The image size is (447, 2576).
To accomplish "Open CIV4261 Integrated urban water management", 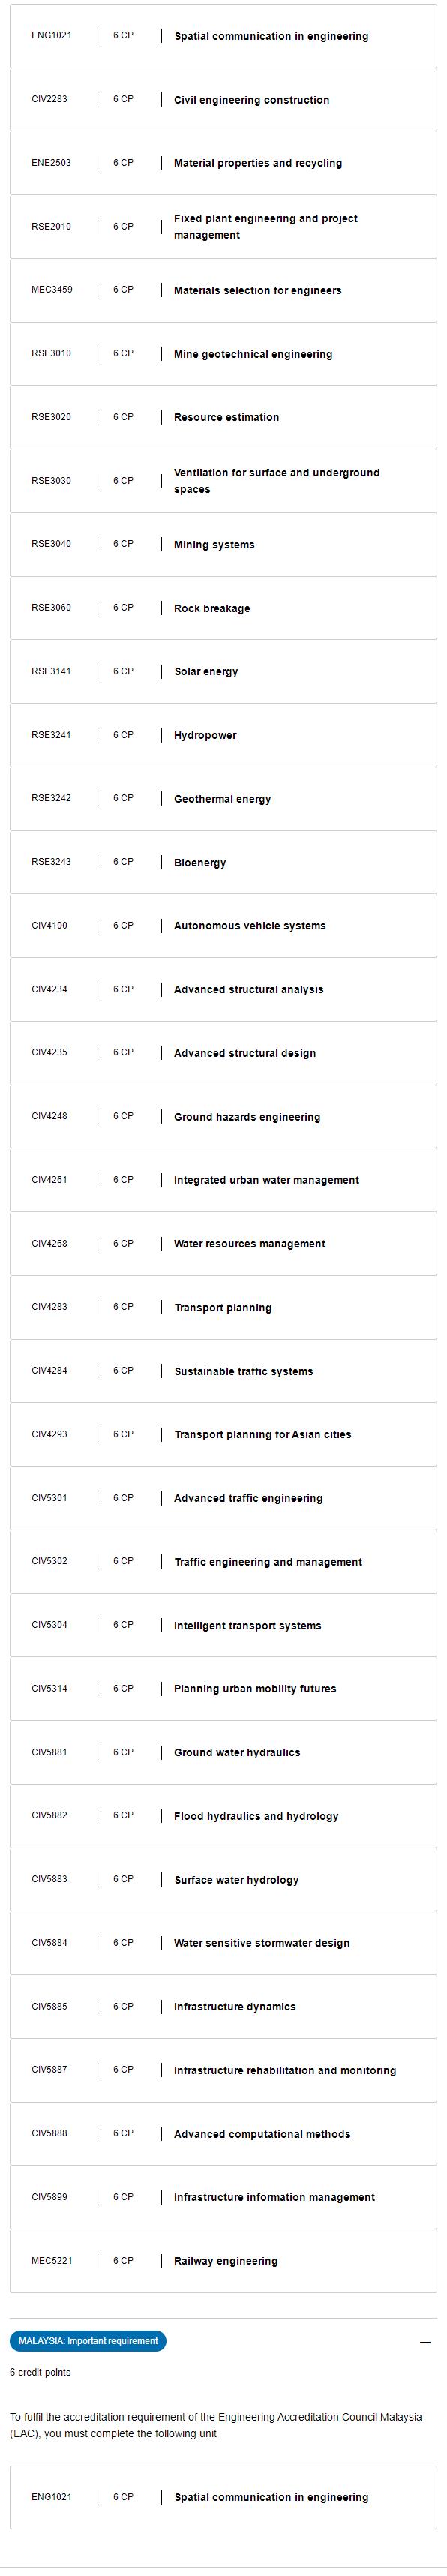I will pyautogui.click(x=223, y=1180).
